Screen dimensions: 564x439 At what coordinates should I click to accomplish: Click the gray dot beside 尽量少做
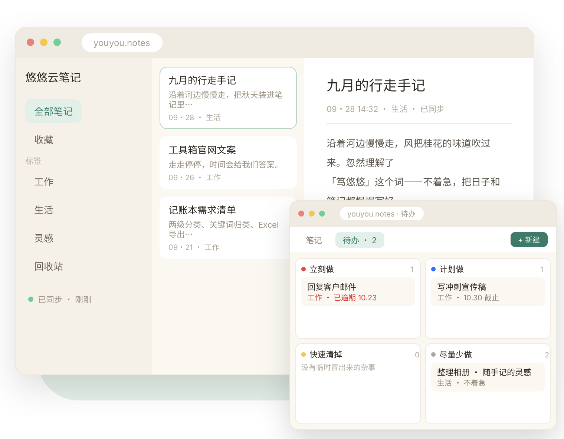coord(433,354)
